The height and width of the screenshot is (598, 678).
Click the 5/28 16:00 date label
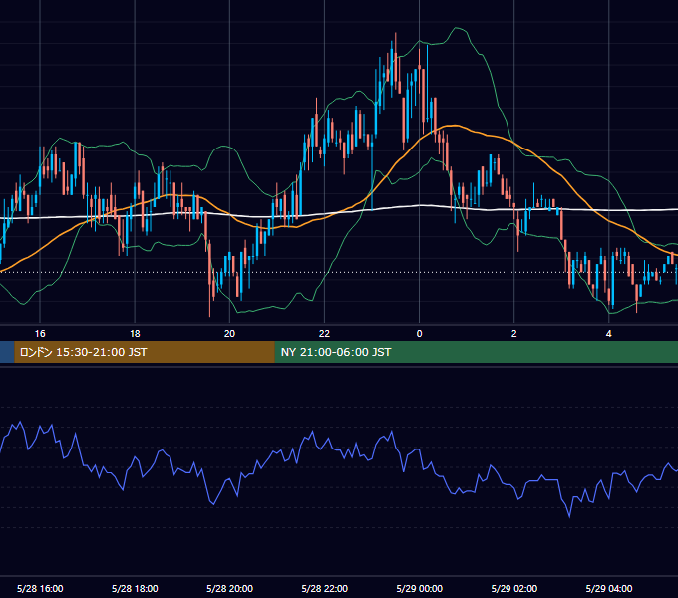[40, 588]
